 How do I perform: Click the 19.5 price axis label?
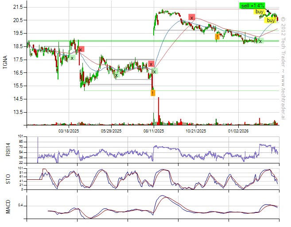pos(17,33)
